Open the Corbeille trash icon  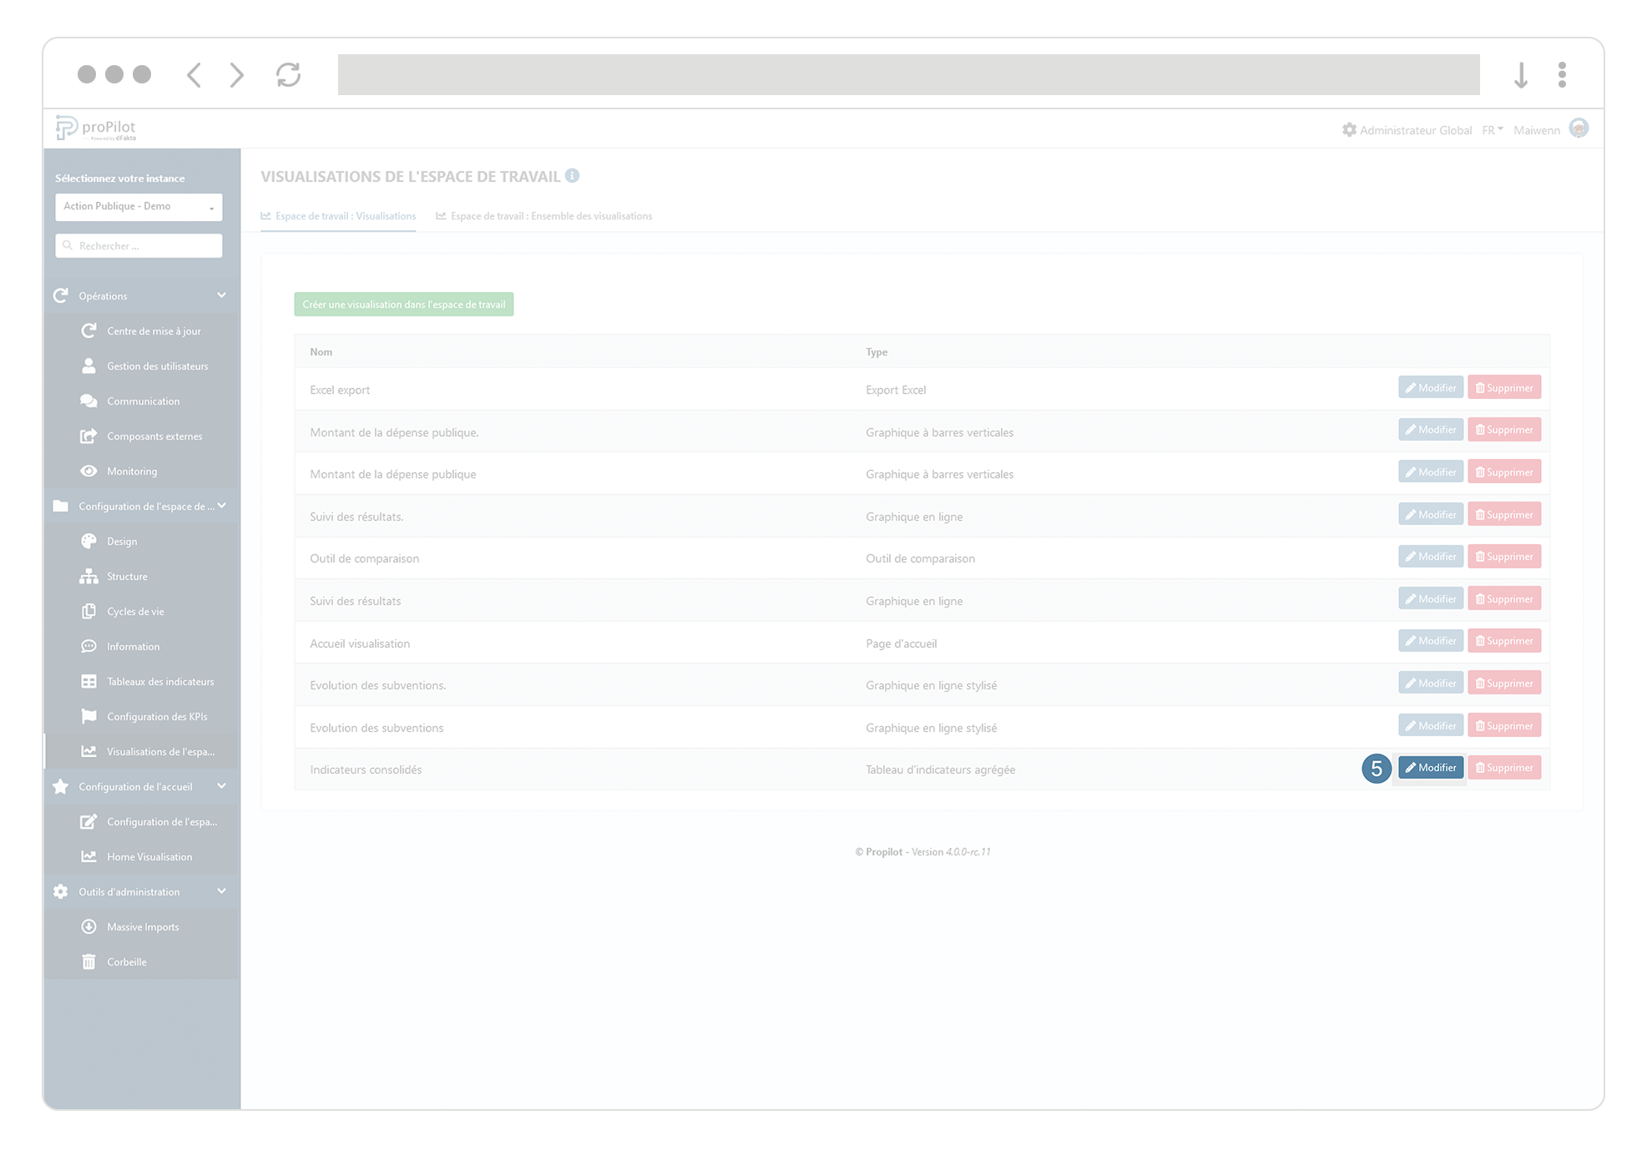pos(89,961)
